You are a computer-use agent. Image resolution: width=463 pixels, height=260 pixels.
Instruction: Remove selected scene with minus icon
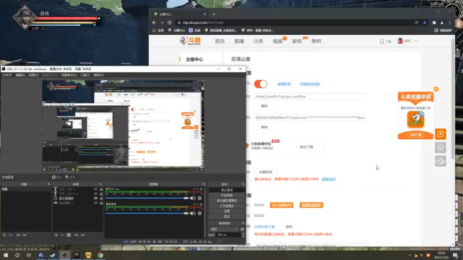pos(10,235)
